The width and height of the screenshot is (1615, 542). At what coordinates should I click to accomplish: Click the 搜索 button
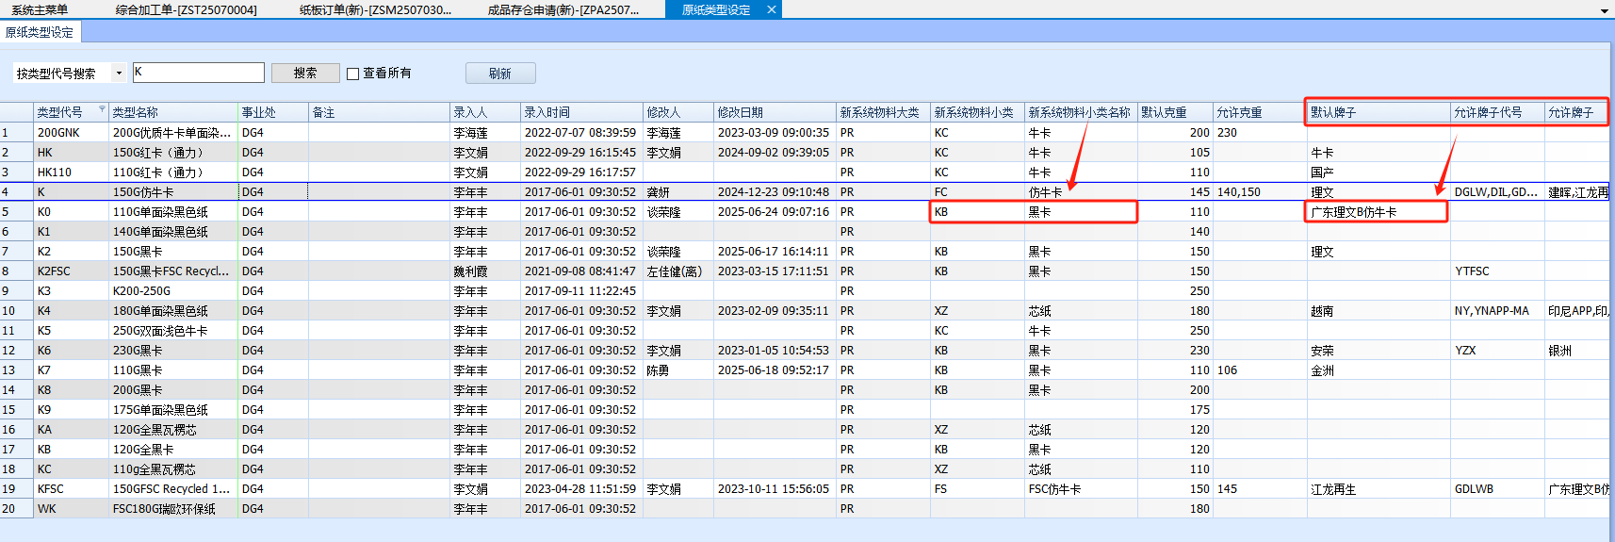click(x=305, y=73)
